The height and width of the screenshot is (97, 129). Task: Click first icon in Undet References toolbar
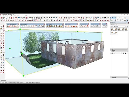click(81, 26)
